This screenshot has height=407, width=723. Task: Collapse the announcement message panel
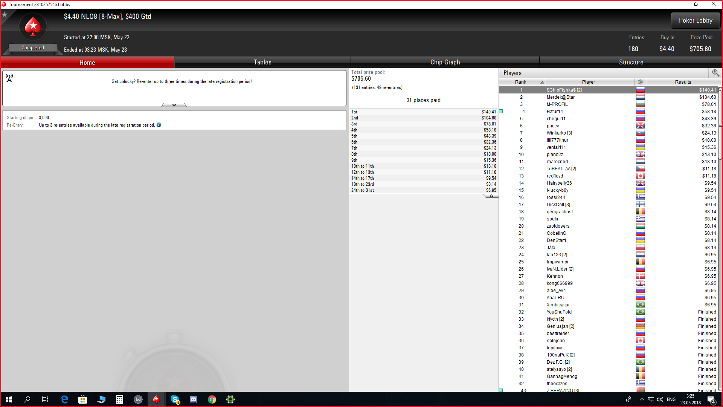click(x=174, y=105)
